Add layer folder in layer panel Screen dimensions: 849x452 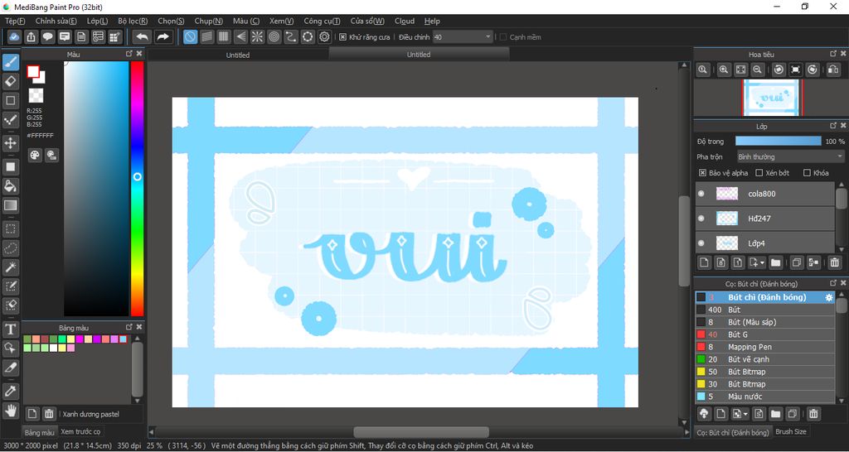click(775, 262)
